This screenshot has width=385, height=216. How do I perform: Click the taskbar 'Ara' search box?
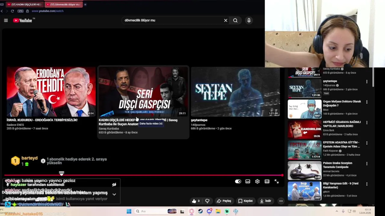(156, 211)
